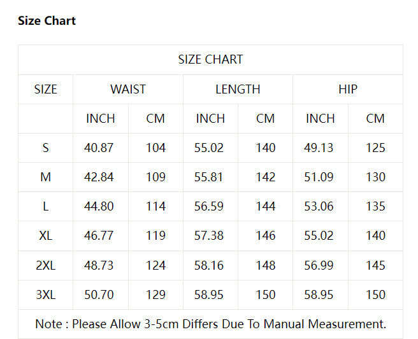Click the XL size row label
Image resolution: width=418 pixels, height=339 pixels.
pyautogui.click(x=45, y=236)
